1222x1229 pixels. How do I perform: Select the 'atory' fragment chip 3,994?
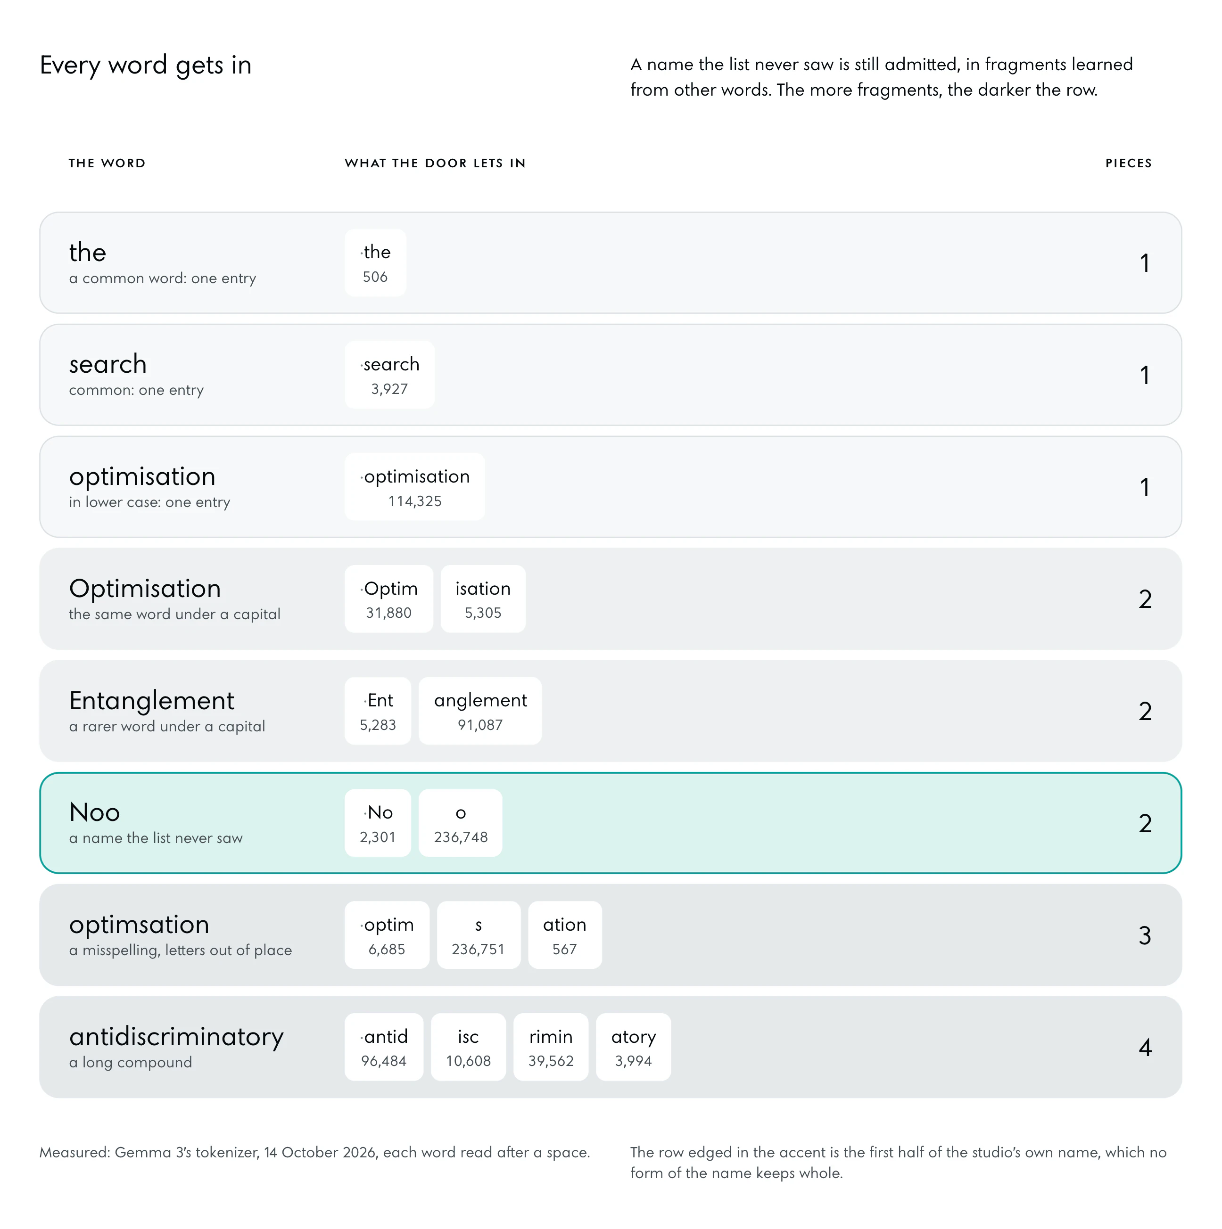pos(633,1047)
